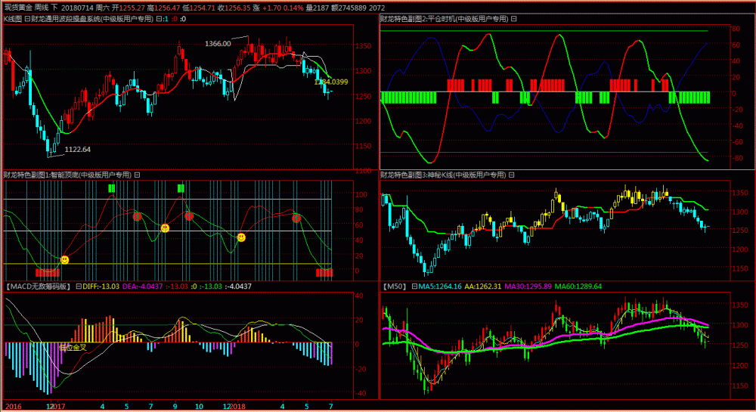756x412 pixels.
Task: Click the first red face sell marker
Action: point(137,217)
